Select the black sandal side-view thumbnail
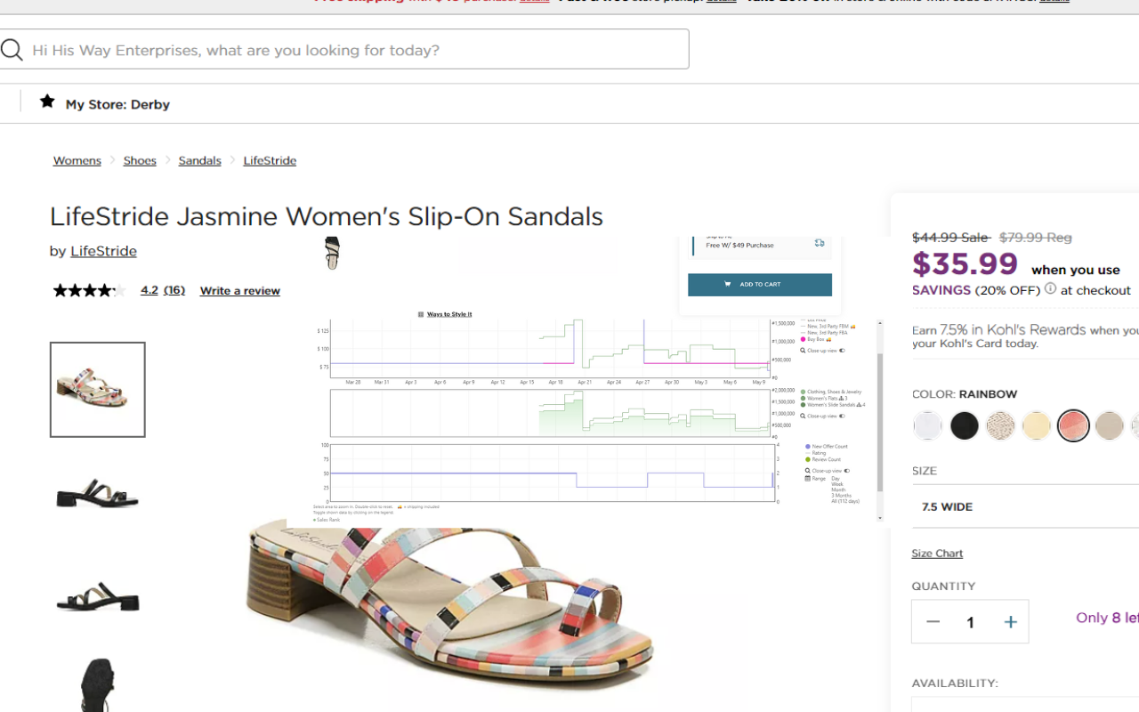Image resolution: width=1139 pixels, height=712 pixels. [x=98, y=493]
